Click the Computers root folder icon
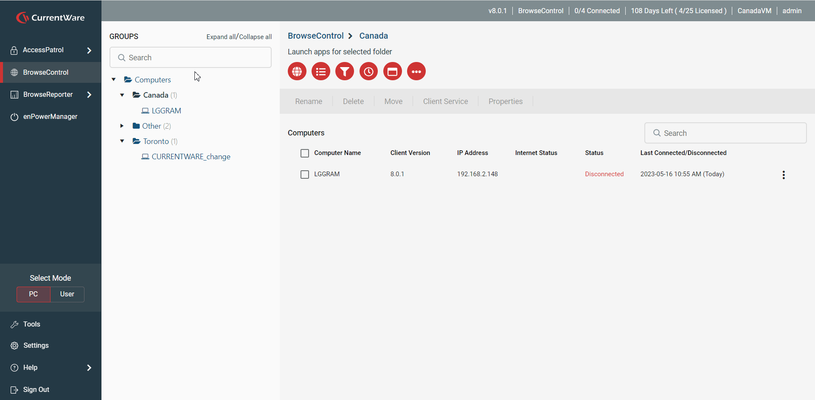This screenshot has width=815, height=400. click(x=128, y=80)
